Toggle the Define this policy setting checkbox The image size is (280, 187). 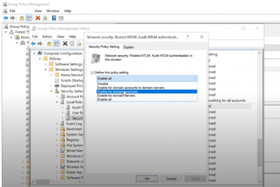[x=92, y=73]
